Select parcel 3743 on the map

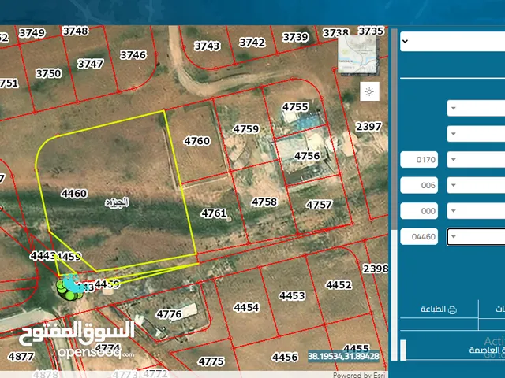point(207,46)
